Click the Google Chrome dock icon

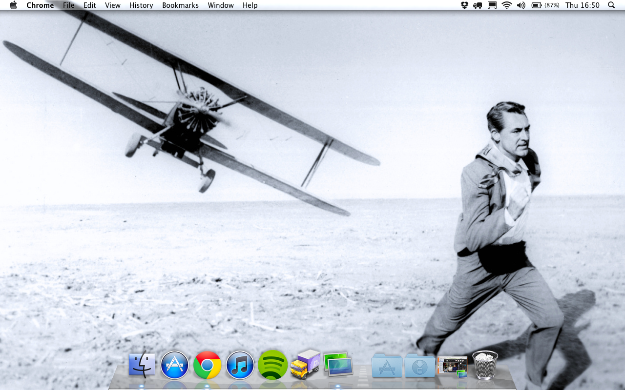click(207, 365)
